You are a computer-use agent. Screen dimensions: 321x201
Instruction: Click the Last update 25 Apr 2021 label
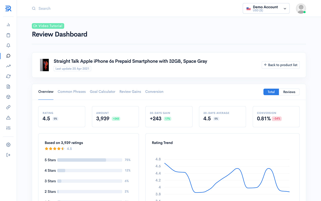point(72,69)
